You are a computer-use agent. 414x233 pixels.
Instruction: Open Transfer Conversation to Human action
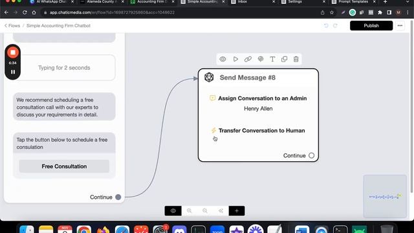258,131
